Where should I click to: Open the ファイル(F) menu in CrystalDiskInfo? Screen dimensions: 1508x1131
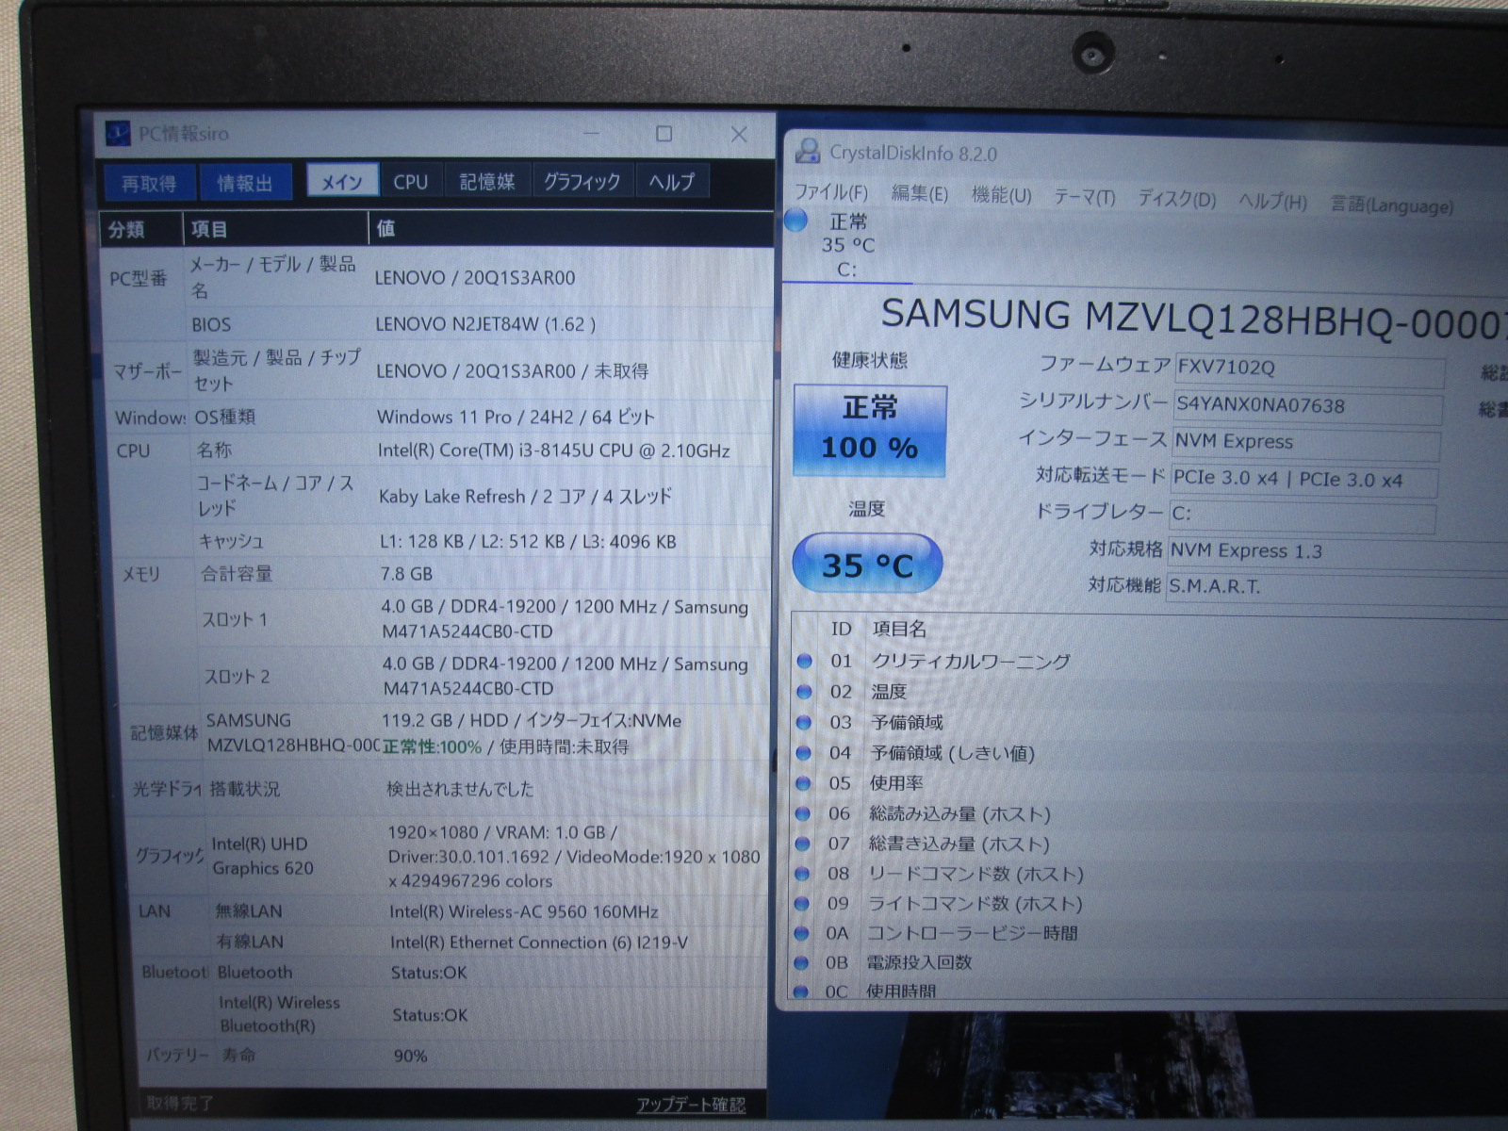coord(831,192)
